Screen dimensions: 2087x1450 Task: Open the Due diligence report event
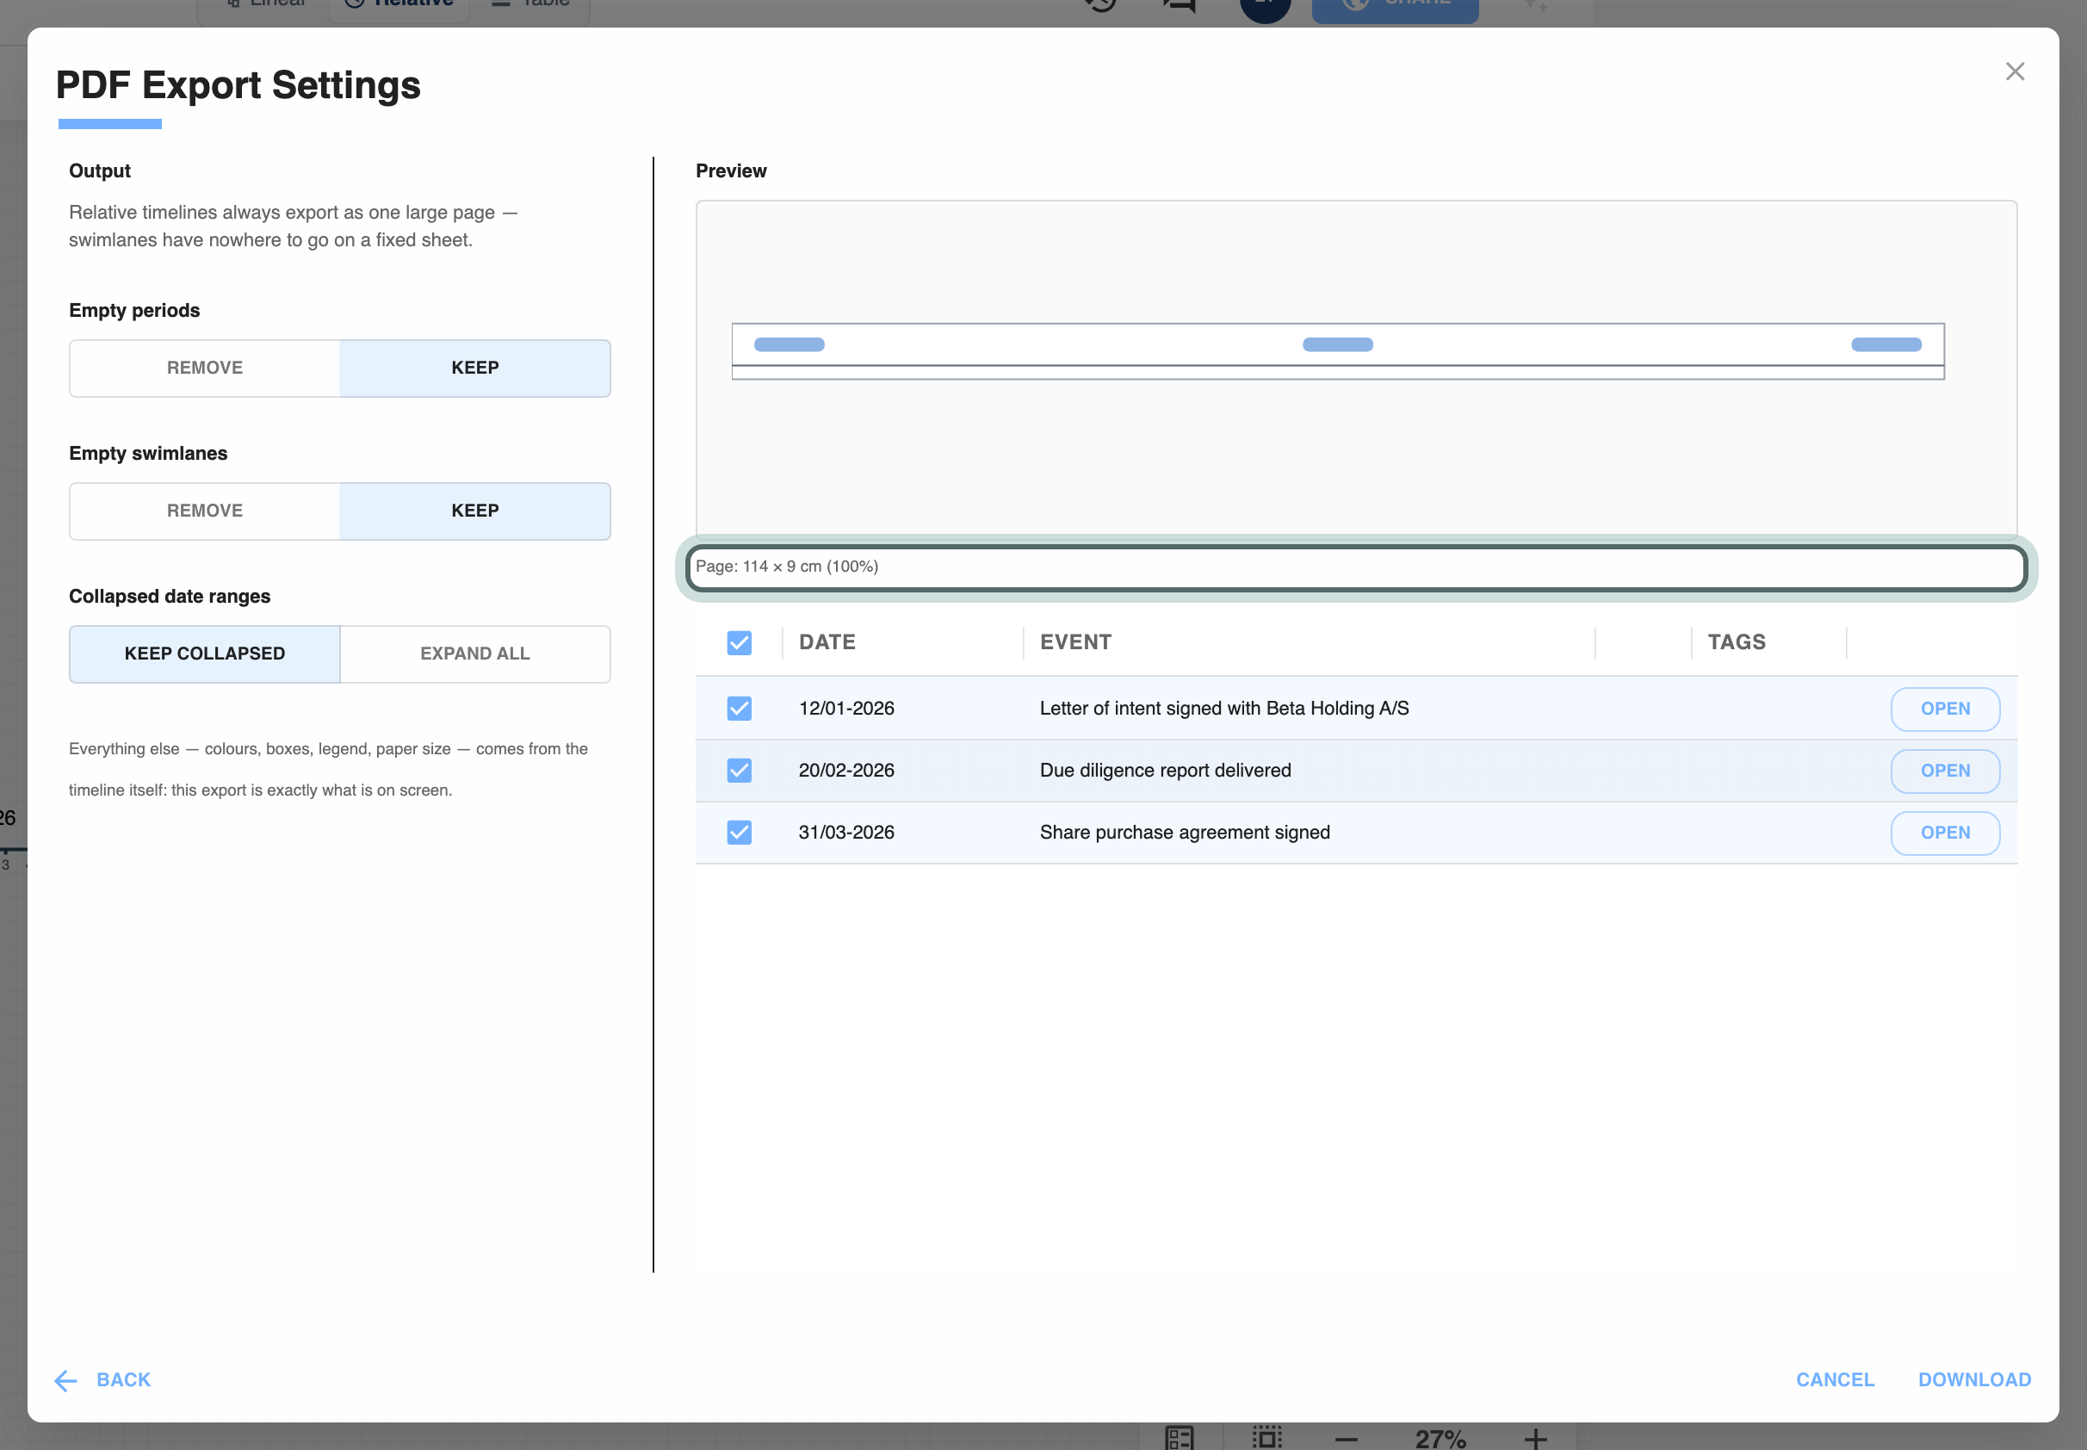[1944, 771]
